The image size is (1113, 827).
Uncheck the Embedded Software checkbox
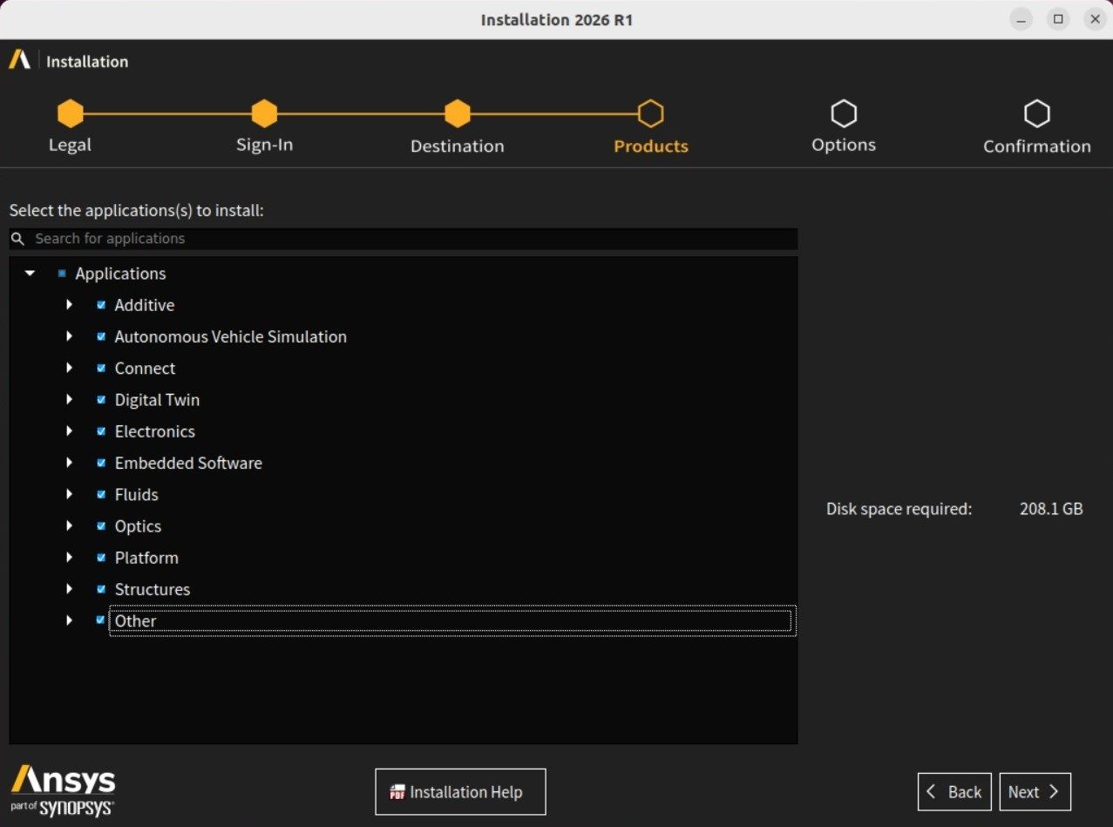tap(101, 463)
